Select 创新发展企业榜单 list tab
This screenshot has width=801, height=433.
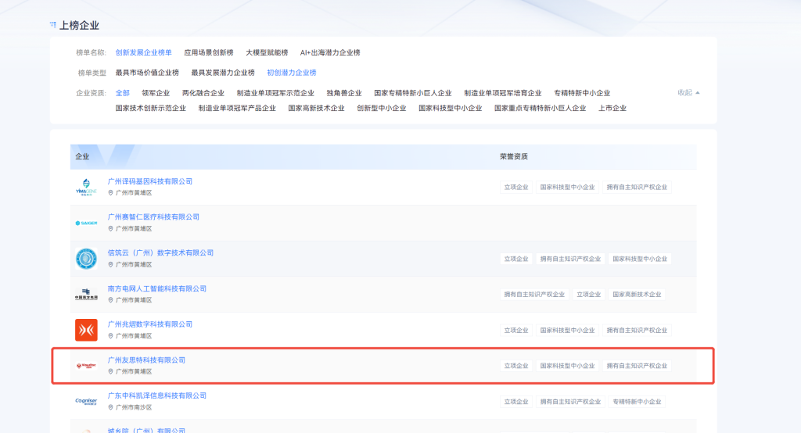coord(144,52)
